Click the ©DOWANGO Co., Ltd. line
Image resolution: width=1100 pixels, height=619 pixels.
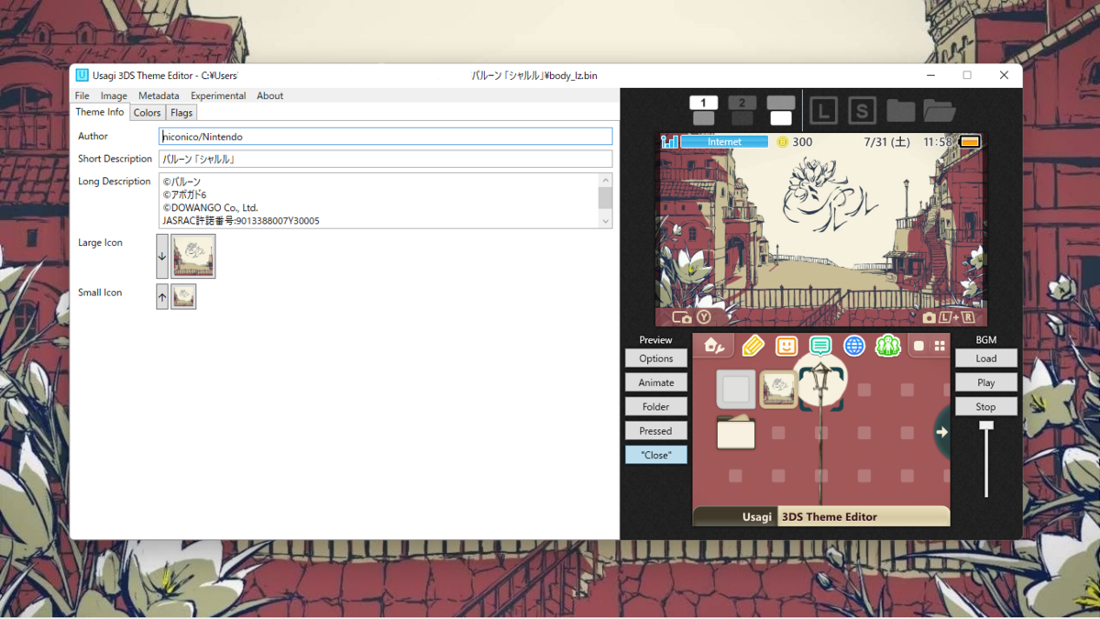(x=210, y=208)
